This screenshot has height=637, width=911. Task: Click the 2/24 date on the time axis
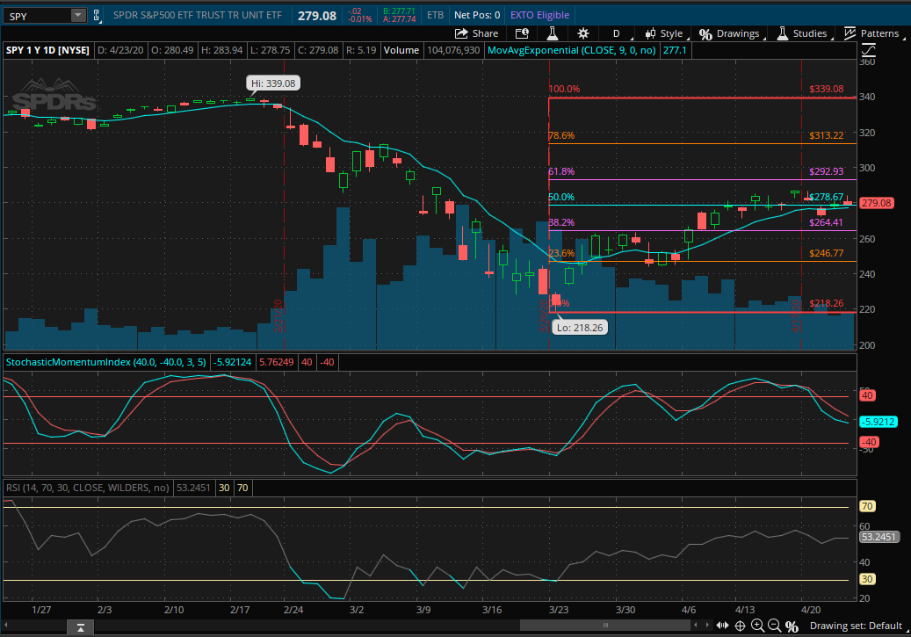coord(293,610)
